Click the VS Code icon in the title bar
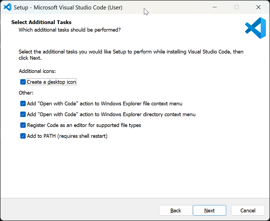The width and height of the screenshot is (270, 221). click(x=8, y=7)
